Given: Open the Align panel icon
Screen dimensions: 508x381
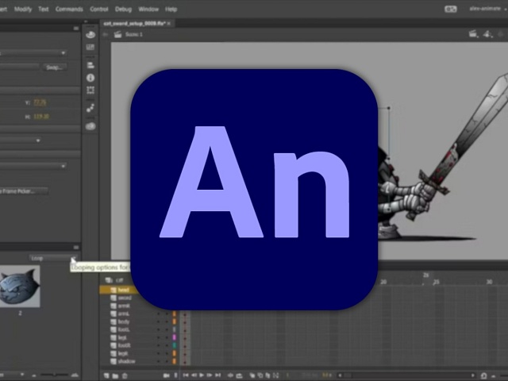Looking at the screenshot, I should click(90, 65).
